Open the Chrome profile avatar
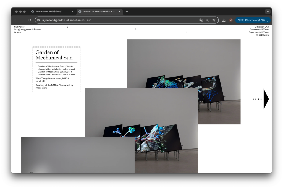The width and height of the screenshot is (283, 188). click(x=231, y=20)
